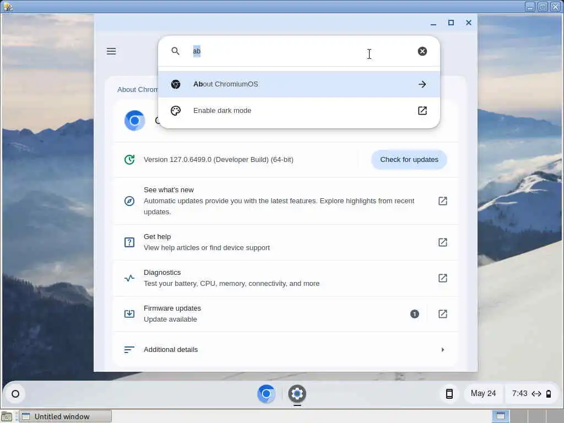Open the launcher circle button on shelf
This screenshot has width=564, height=423.
tap(15, 394)
